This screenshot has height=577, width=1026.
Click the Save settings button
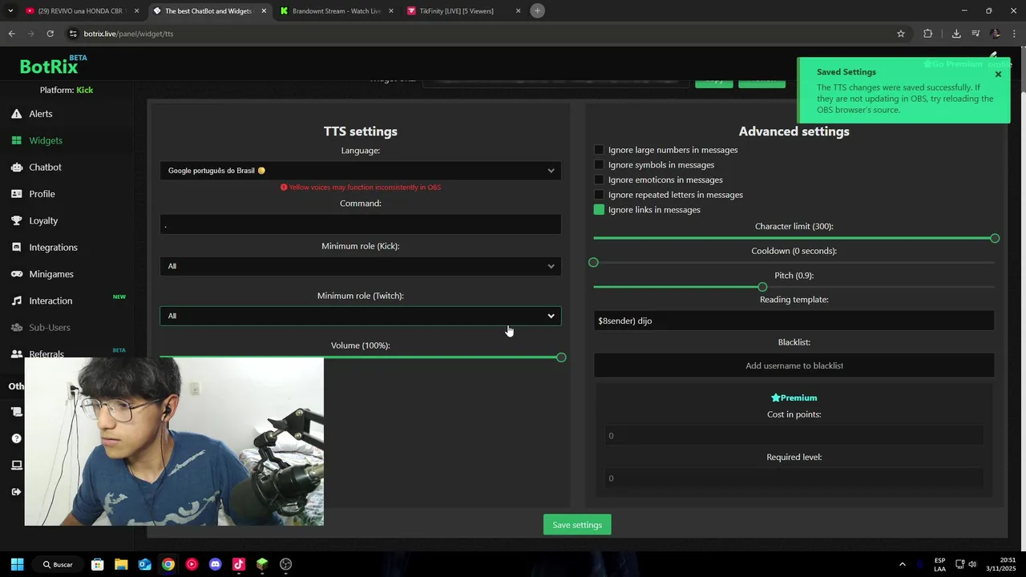pyautogui.click(x=577, y=525)
